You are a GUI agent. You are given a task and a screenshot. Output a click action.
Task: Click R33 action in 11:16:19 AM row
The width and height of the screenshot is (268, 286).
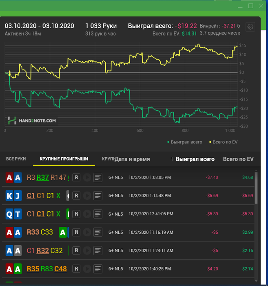(33, 232)
